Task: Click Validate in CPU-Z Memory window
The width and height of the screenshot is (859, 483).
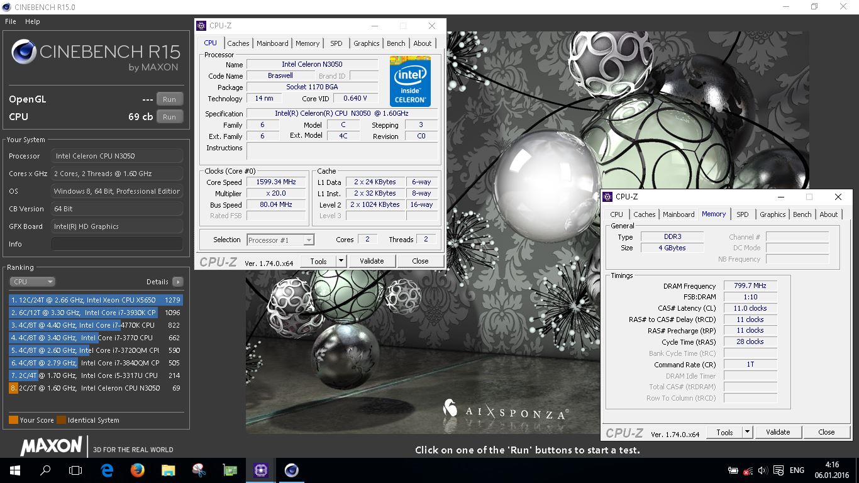Action: [778, 432]
